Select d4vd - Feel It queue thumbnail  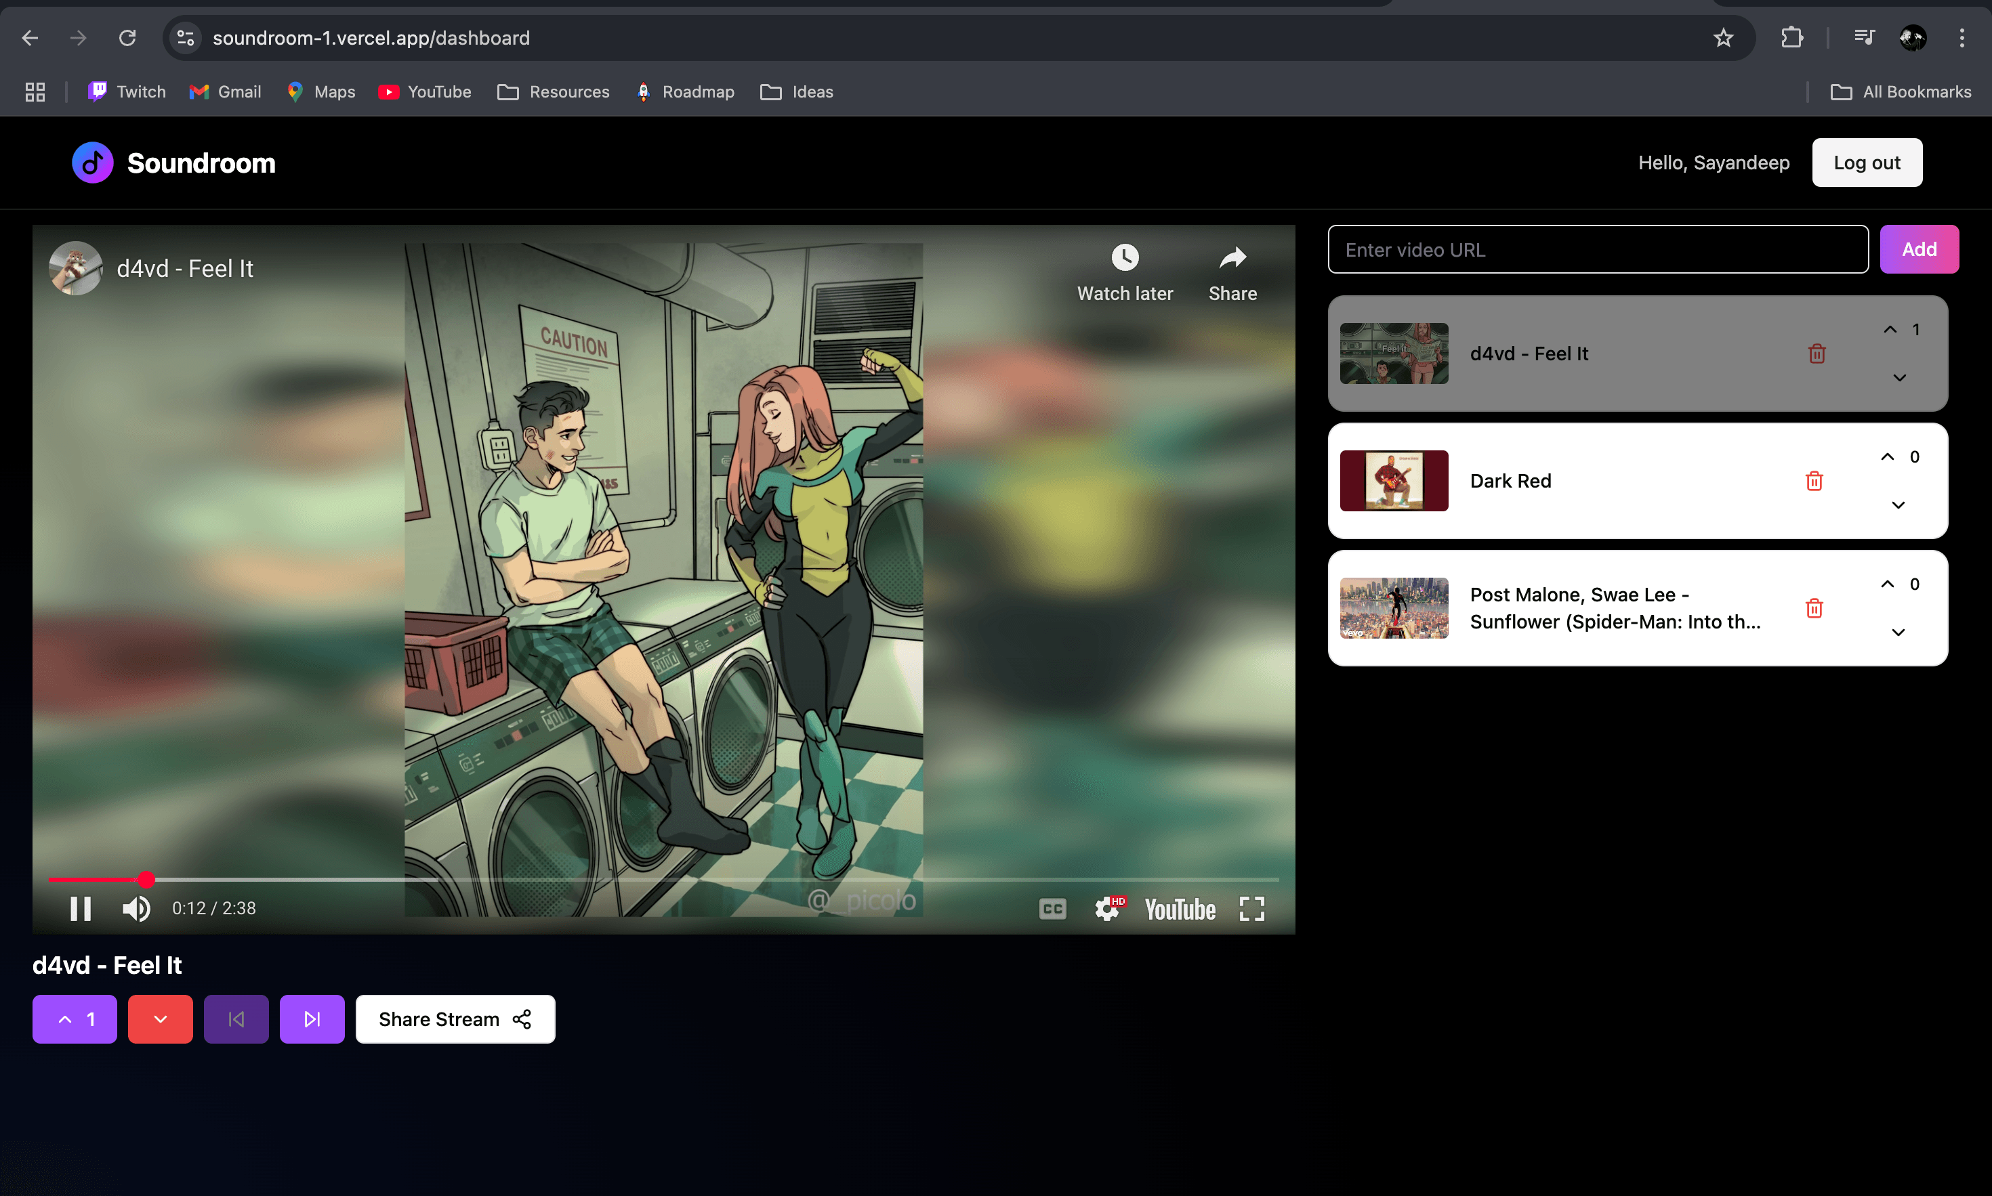[x=1394, y=354]
